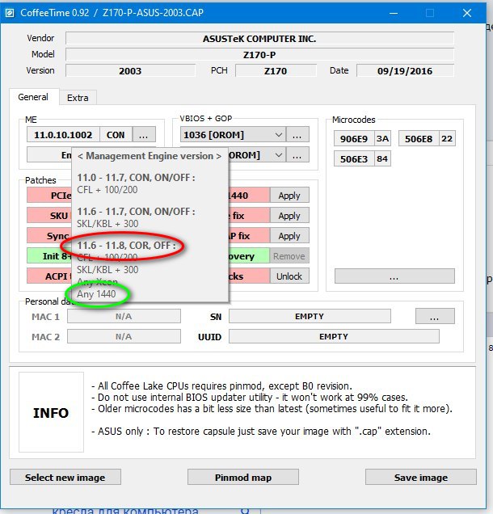Click the ME version field 11.0.10.1002
Viewport: 493px width, 514px height.
pyautogui.click(x=63, y=135)
